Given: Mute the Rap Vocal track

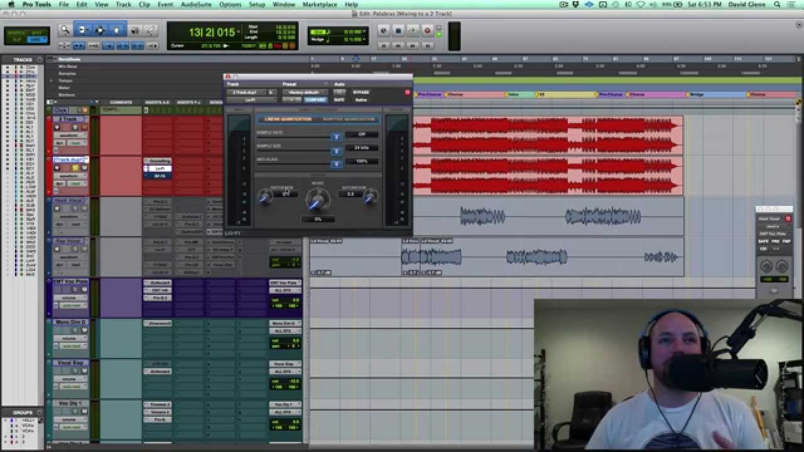Looking at the screenshot, I should tap(84, 249).
